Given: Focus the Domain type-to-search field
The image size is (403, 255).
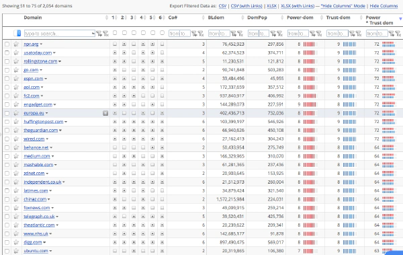Looking at the screenshot, I should click(59, 34).
